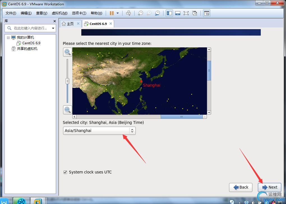The width and height of the screenshot is (286, 204).
Task: Zoom out on the time zone map
Action: (x=68, y=110)
